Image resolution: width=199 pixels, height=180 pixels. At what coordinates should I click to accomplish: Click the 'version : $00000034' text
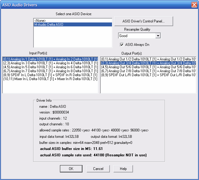[x=54, y=112]
